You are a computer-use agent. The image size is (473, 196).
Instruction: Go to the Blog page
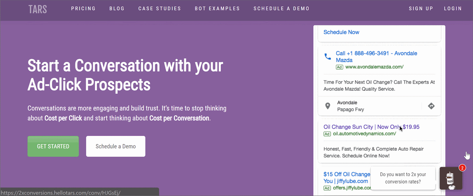(117, 9)
